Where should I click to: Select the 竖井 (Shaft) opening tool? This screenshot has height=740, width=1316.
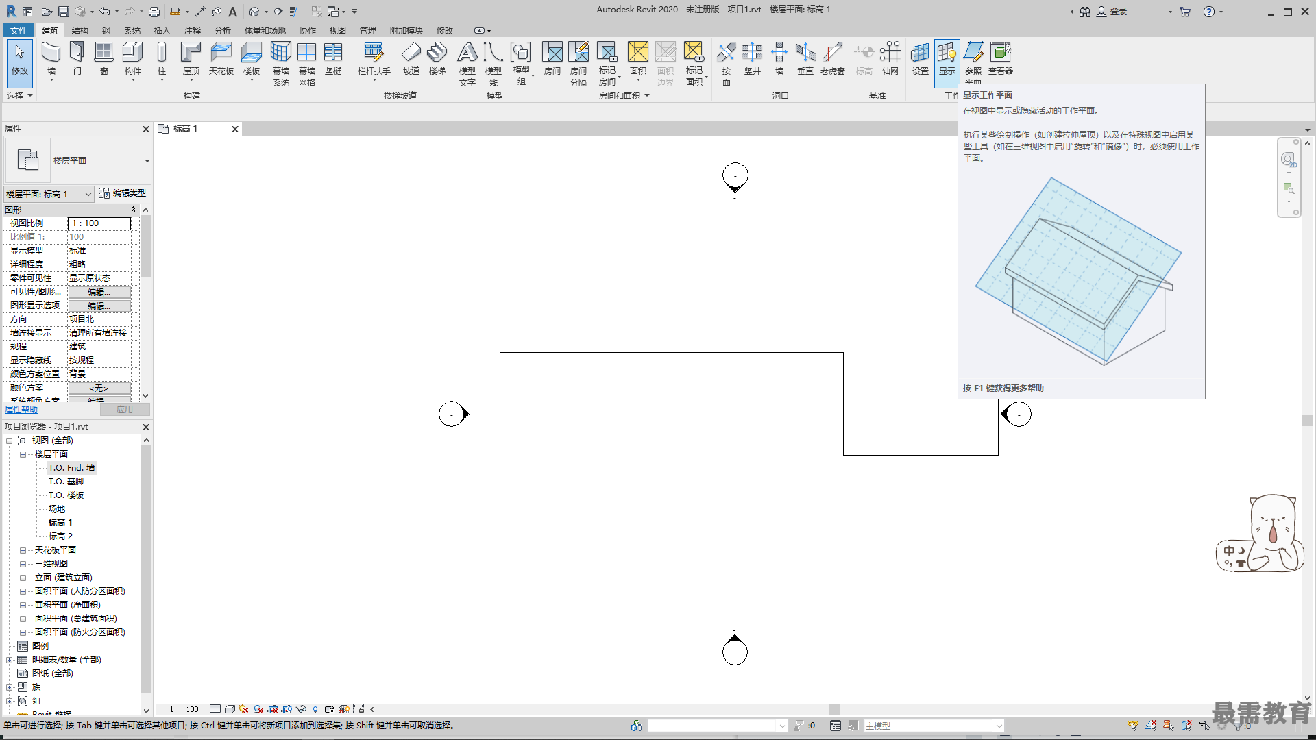coord(753,58)
